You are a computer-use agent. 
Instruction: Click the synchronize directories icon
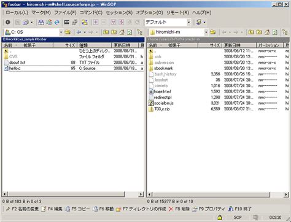56,22
